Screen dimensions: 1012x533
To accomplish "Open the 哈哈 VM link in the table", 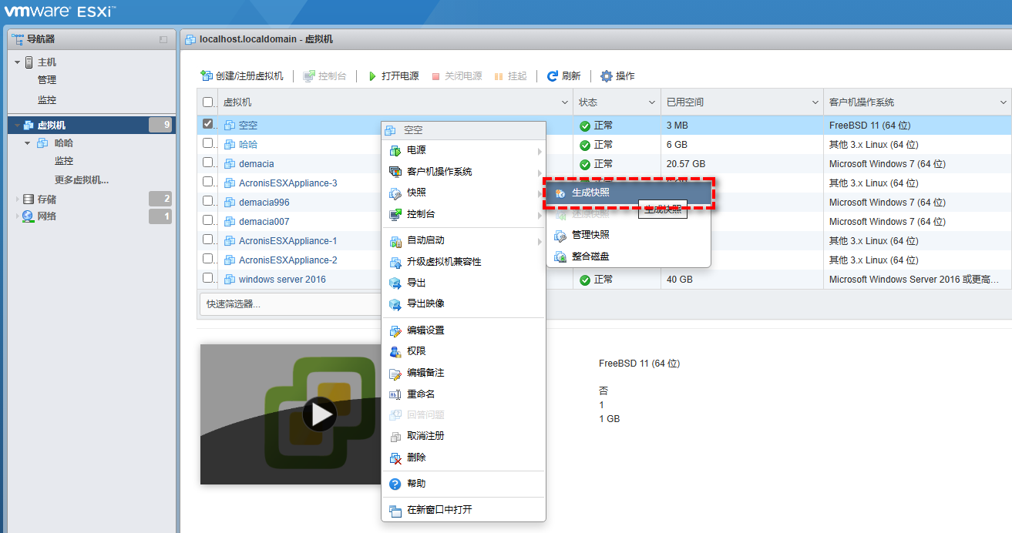I will [x=248, y=144].
